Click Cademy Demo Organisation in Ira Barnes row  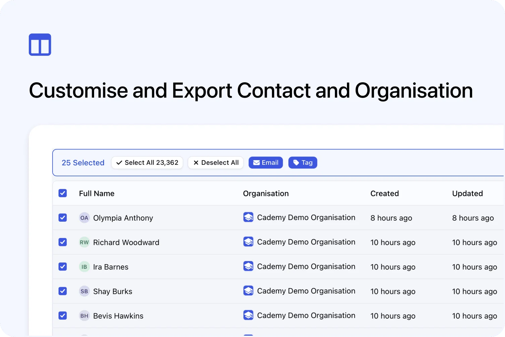[x=306, y=266]
